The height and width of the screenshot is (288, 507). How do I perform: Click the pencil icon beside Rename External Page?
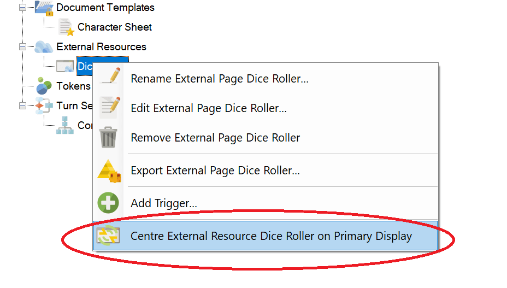[109, 78]
